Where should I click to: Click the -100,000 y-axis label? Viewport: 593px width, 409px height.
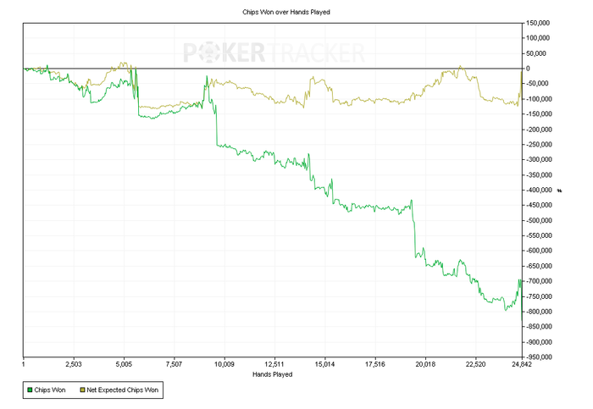coord(539,99)
